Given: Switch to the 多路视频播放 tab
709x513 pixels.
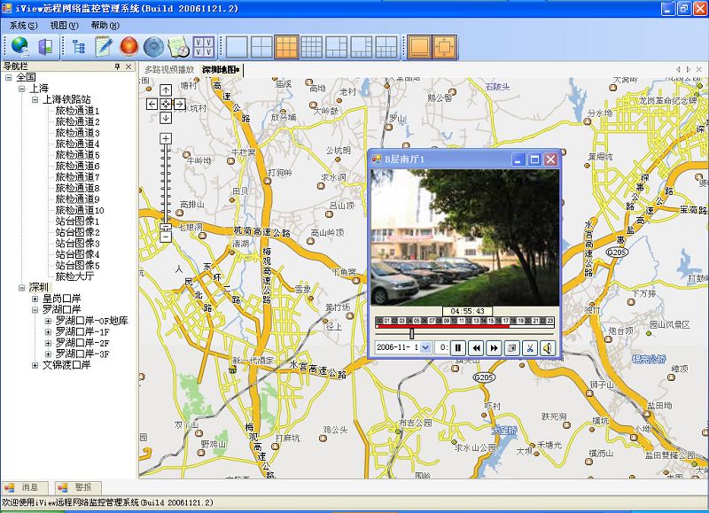Looking at the screenshot, I should 169,69.
